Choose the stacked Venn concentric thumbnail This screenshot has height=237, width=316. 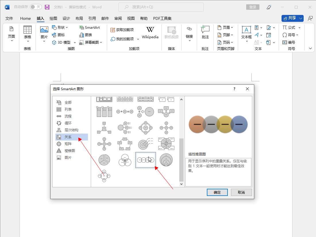click(x=166, y=160)
